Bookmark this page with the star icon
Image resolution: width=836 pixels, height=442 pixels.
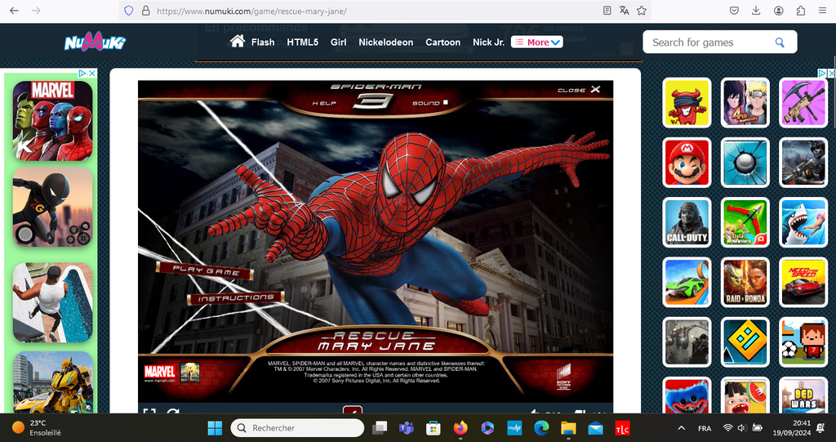point(642,11)
